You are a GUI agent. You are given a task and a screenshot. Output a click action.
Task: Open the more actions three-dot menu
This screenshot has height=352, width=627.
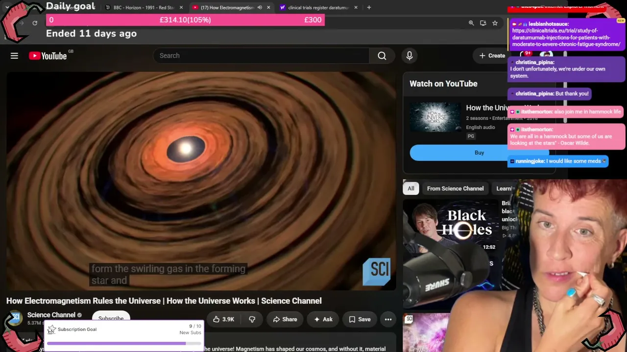[388, 319]
